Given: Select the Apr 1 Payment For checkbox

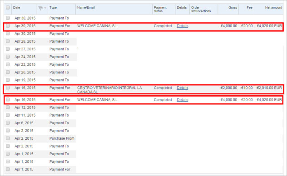Looking at the screenshot, I should coord(8,169).
